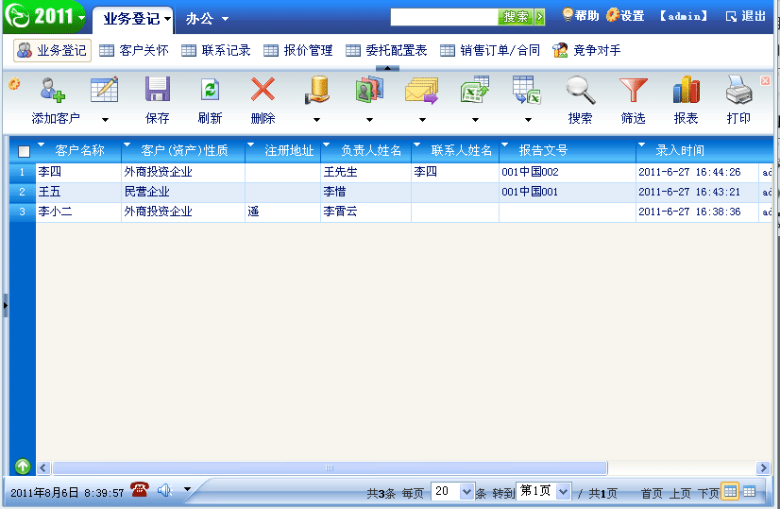Open the 竞争对手 navigation item
Viewport: 780px width, 509px height.
(x=587, y=50)
